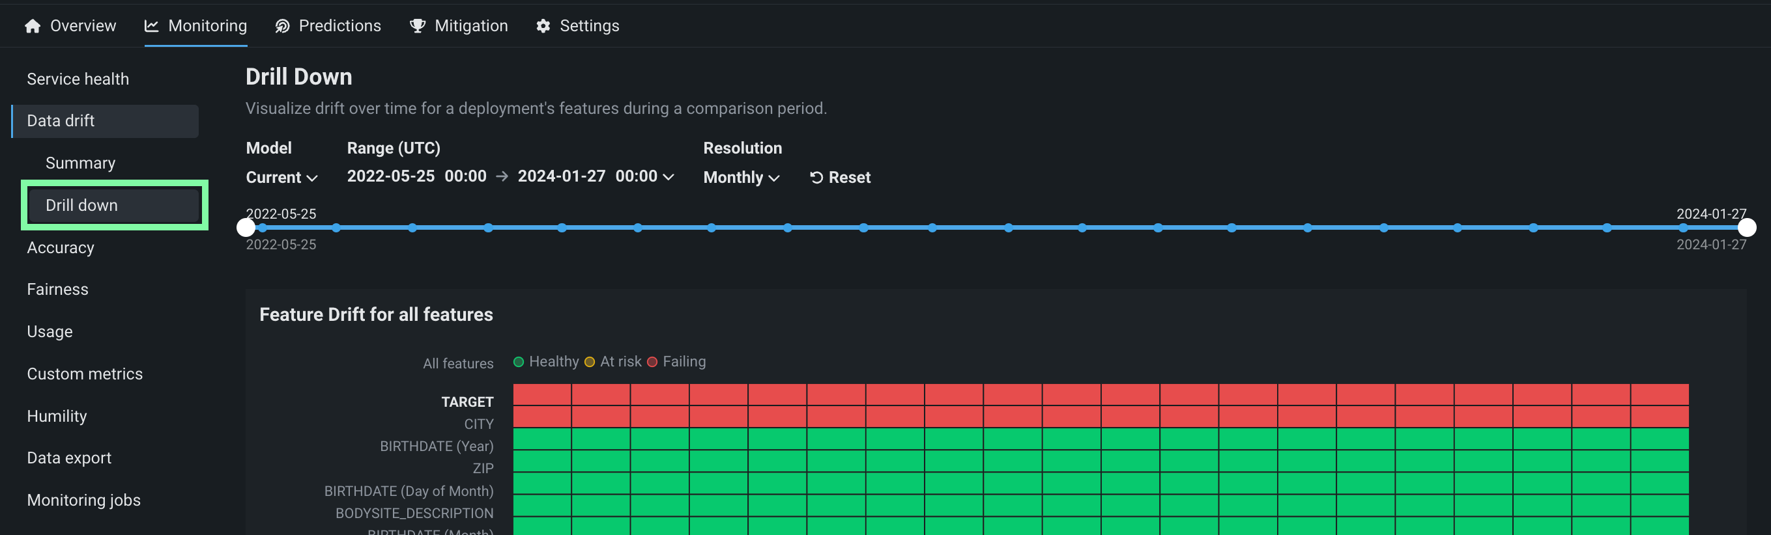Click the Overview home icon

click(x=33, y=26)
